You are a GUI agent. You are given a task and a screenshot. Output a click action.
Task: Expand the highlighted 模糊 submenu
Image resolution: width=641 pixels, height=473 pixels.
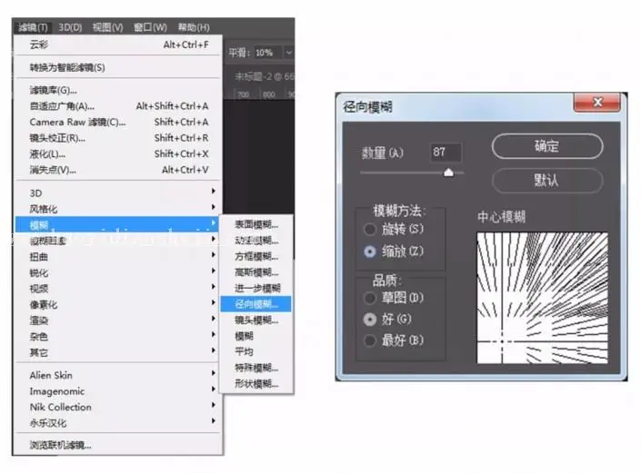tap(117, 224)
